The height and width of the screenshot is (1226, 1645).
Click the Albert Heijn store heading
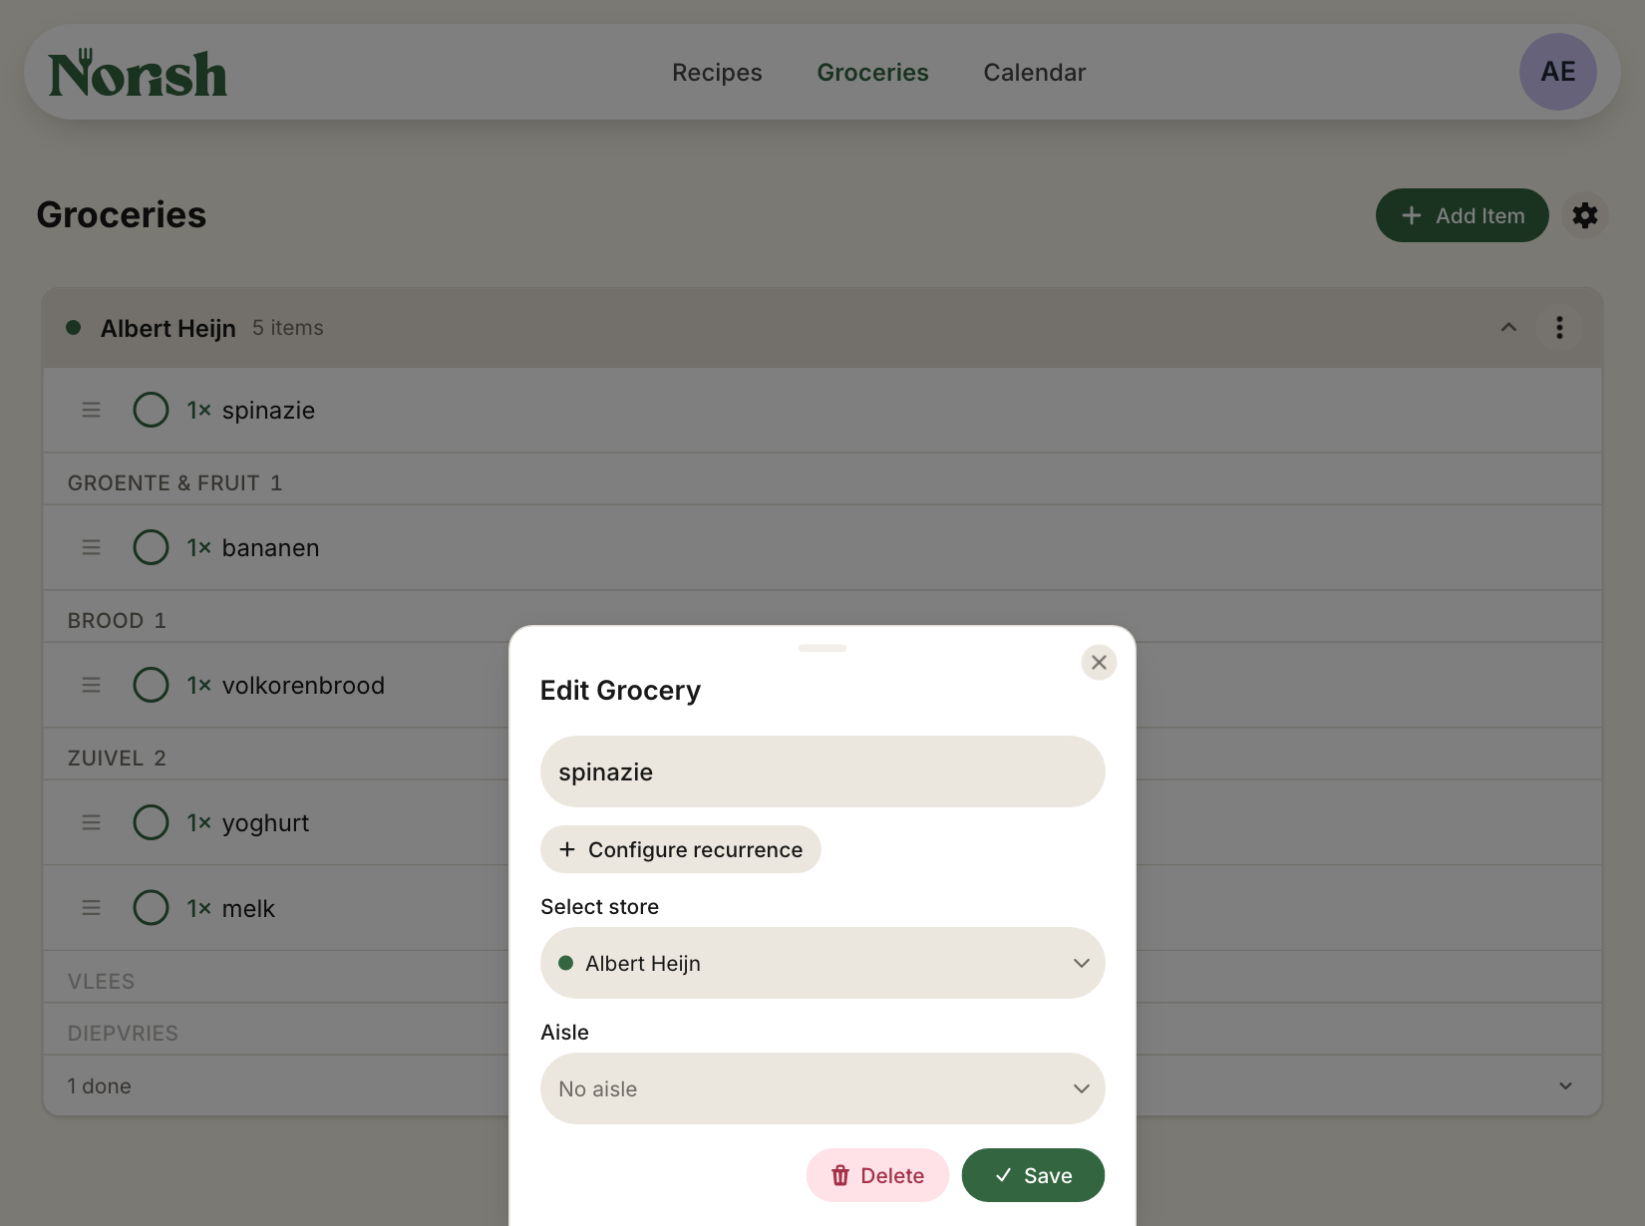click(x=167, y=328)
